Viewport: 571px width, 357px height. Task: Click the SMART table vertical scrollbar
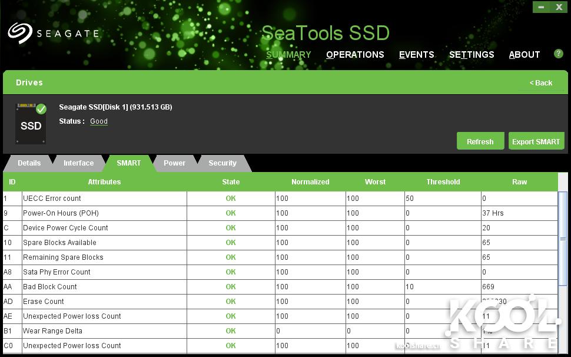(x=563, y=239)
